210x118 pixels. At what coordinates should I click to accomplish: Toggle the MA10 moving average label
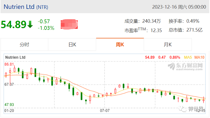pyautogui.click(x=199, y=57)
